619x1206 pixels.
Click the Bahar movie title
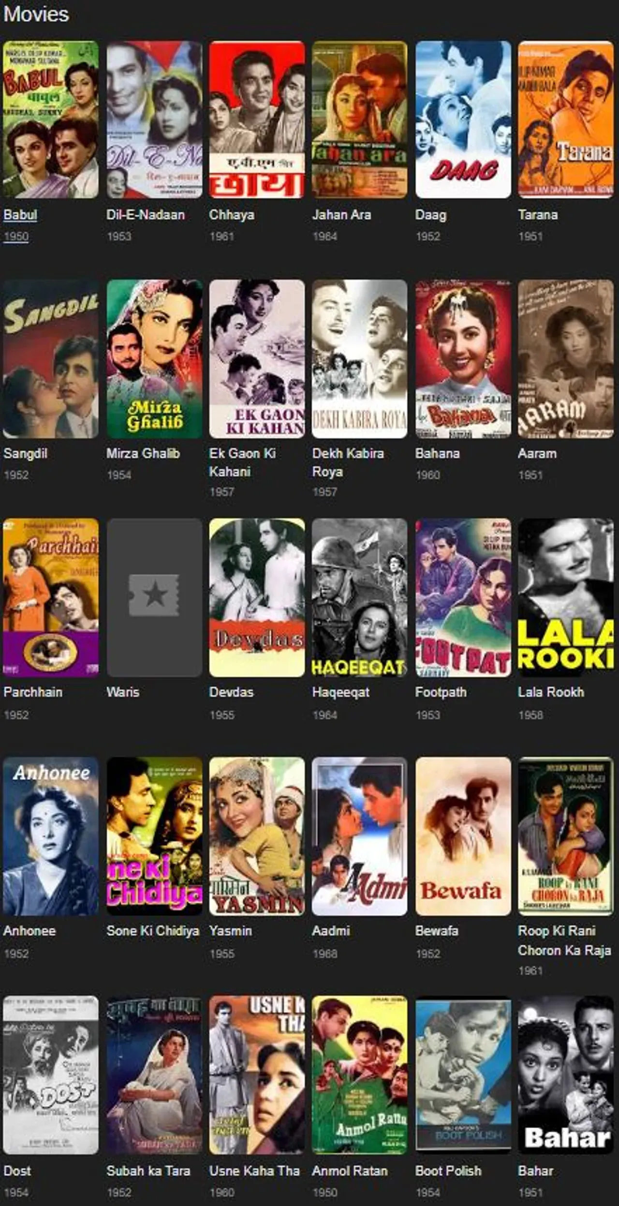coord(536,1171)
